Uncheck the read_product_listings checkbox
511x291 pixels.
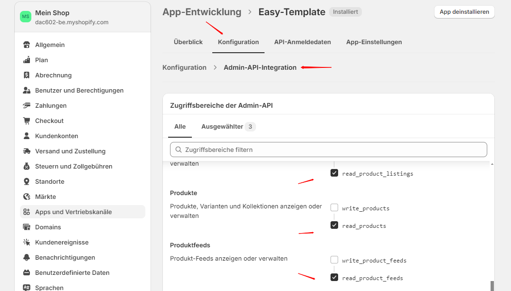pyautogui.click(x=334, y=173)
